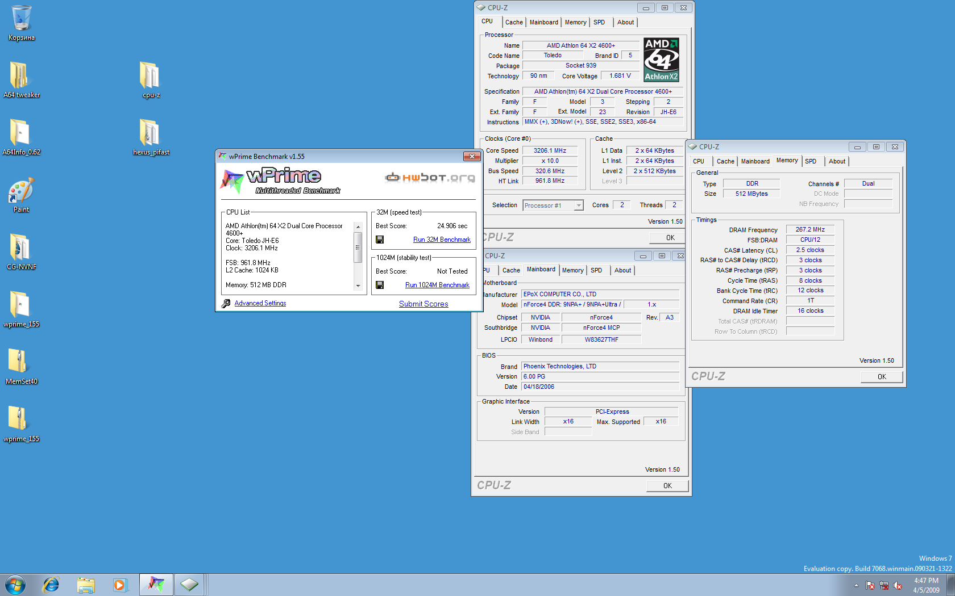Switch to Cache tab in top CPU-Z

[x=514, y=22]
